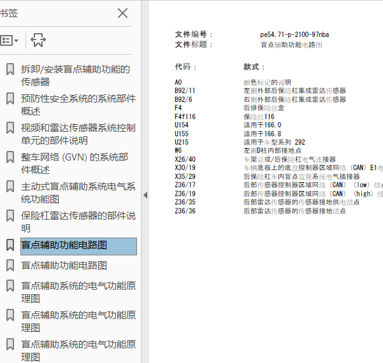Click bookmark icon beside 主动式盲点辅助系统电气系统功能图
383x363 pixels.
pyautogui.click(x=10, y=187)
